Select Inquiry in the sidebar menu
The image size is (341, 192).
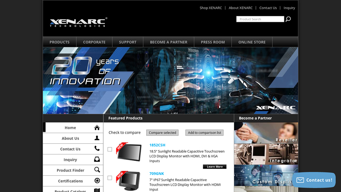[73, 160]
